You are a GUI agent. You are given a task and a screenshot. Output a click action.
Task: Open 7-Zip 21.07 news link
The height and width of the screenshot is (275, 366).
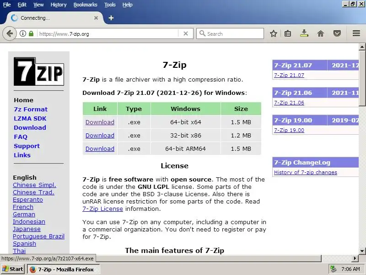(x=289, y=75)
